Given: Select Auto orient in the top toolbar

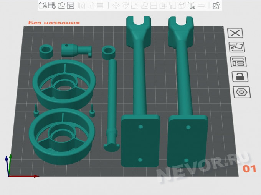Looking at the screenshot, I should [61, 5].
